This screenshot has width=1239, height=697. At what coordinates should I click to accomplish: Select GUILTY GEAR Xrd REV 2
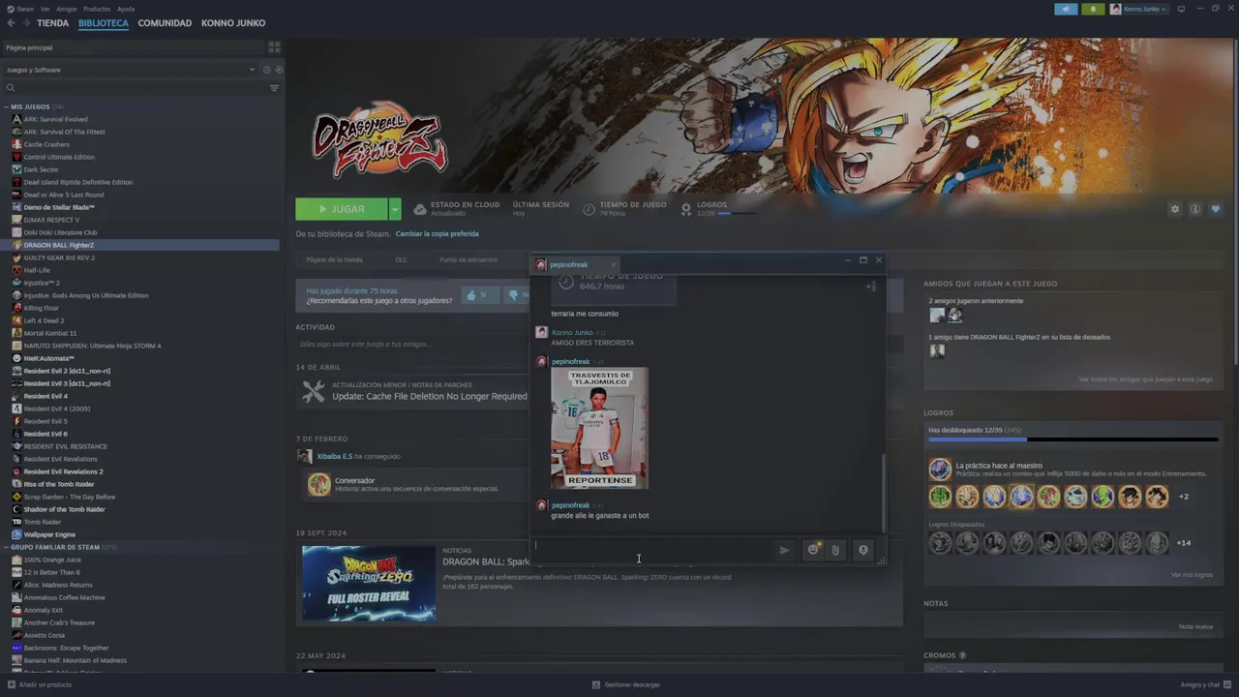(x=59, y=258)
